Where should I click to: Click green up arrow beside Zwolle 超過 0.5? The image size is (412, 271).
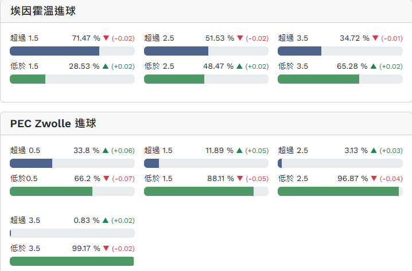coord(106,151)
